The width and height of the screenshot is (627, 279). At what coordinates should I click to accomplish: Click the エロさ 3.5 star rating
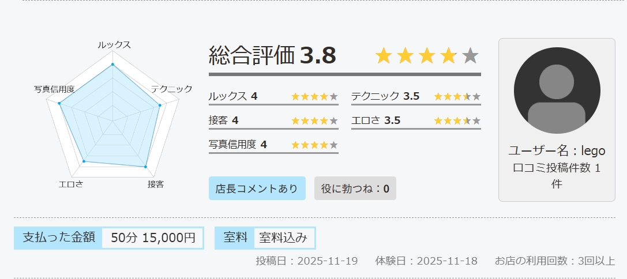pyautogui.click(x=457, y=121)
